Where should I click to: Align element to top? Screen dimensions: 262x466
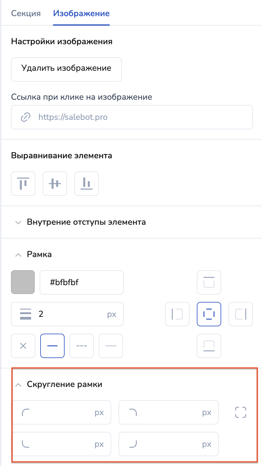click(23, 184)
